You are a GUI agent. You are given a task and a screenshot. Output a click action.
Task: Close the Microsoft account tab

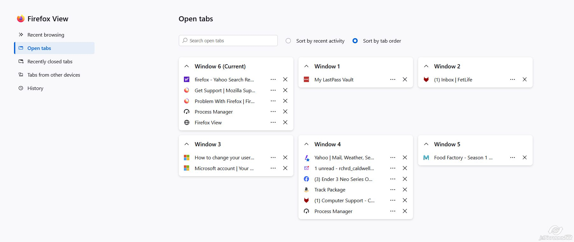285,168
